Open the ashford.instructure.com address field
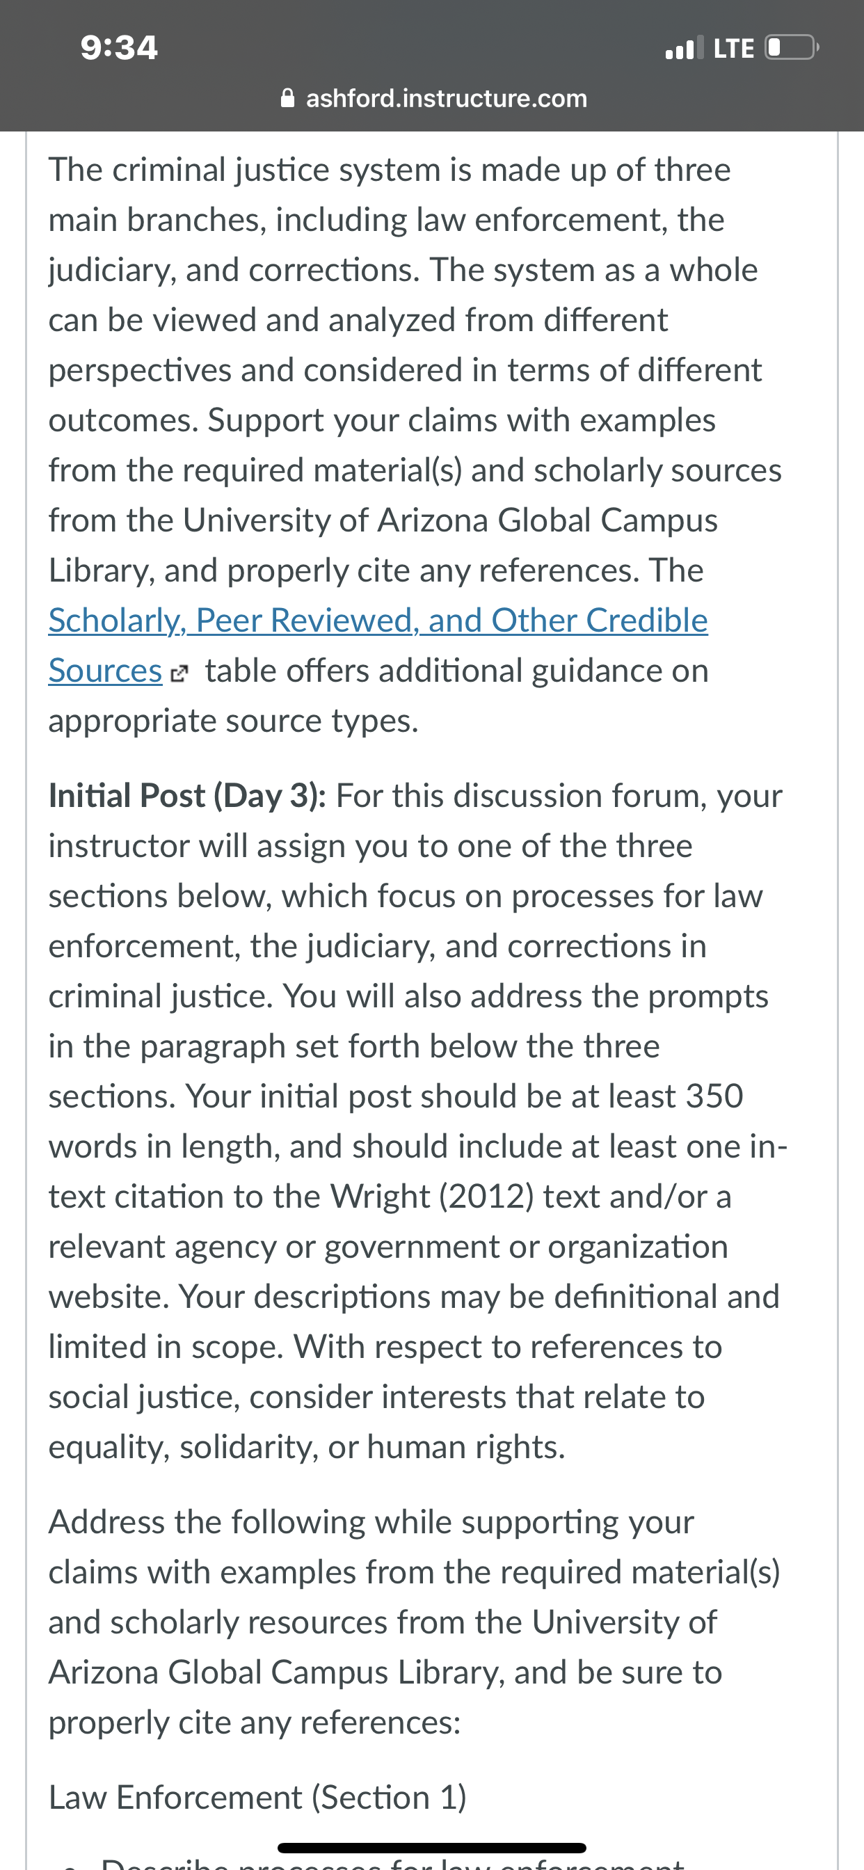The height and width of the screenshot is (1870, 864). tap(433, 98)
